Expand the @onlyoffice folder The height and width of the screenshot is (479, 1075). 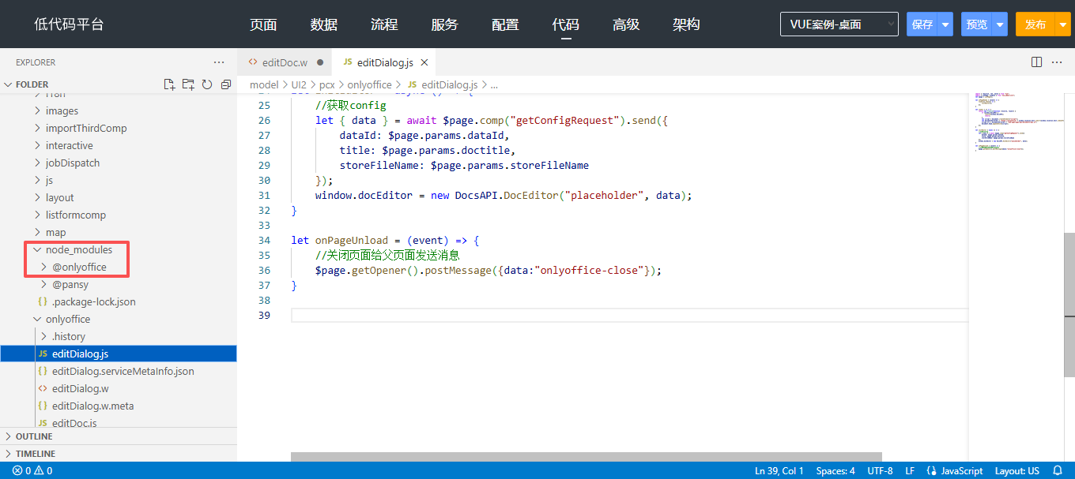[x=79, y=267]
